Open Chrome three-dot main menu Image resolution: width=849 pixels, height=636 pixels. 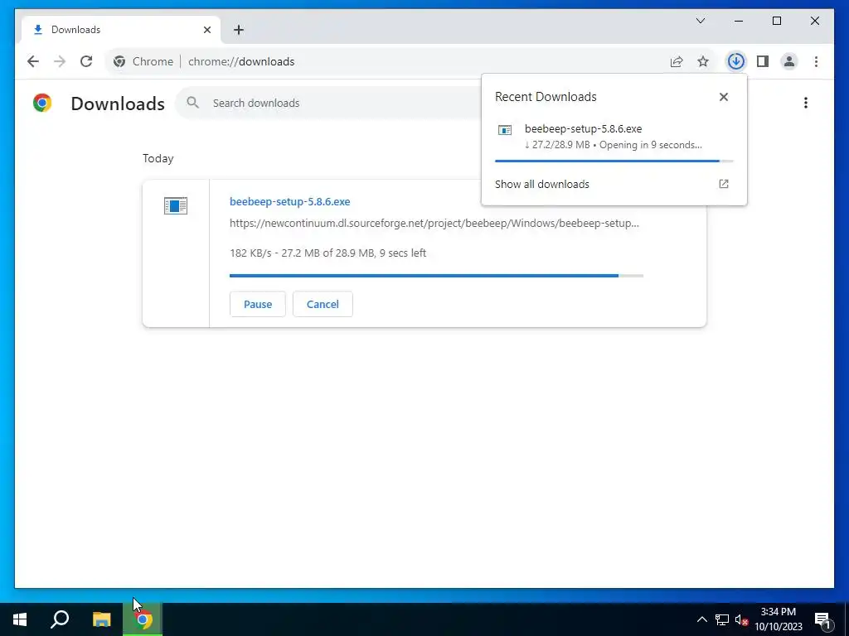tap(816, 61)
